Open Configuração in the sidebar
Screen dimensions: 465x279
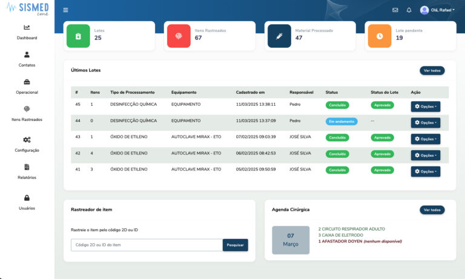point(27,144)
